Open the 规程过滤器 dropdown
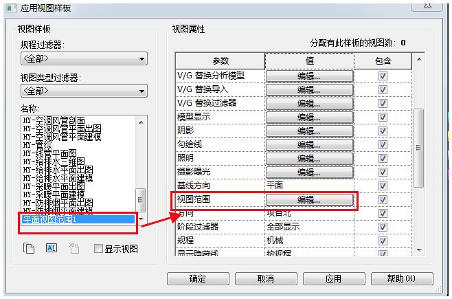This screenshot has width=452, height=299. [x=84, y=59]
